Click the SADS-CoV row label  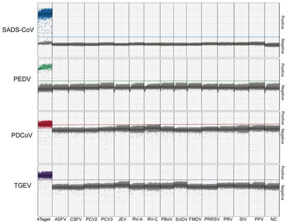tap(18, 29)
